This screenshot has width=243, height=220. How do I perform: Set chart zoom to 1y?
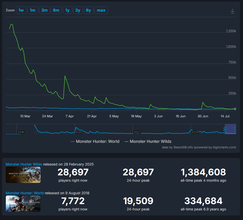coord(67,10)
